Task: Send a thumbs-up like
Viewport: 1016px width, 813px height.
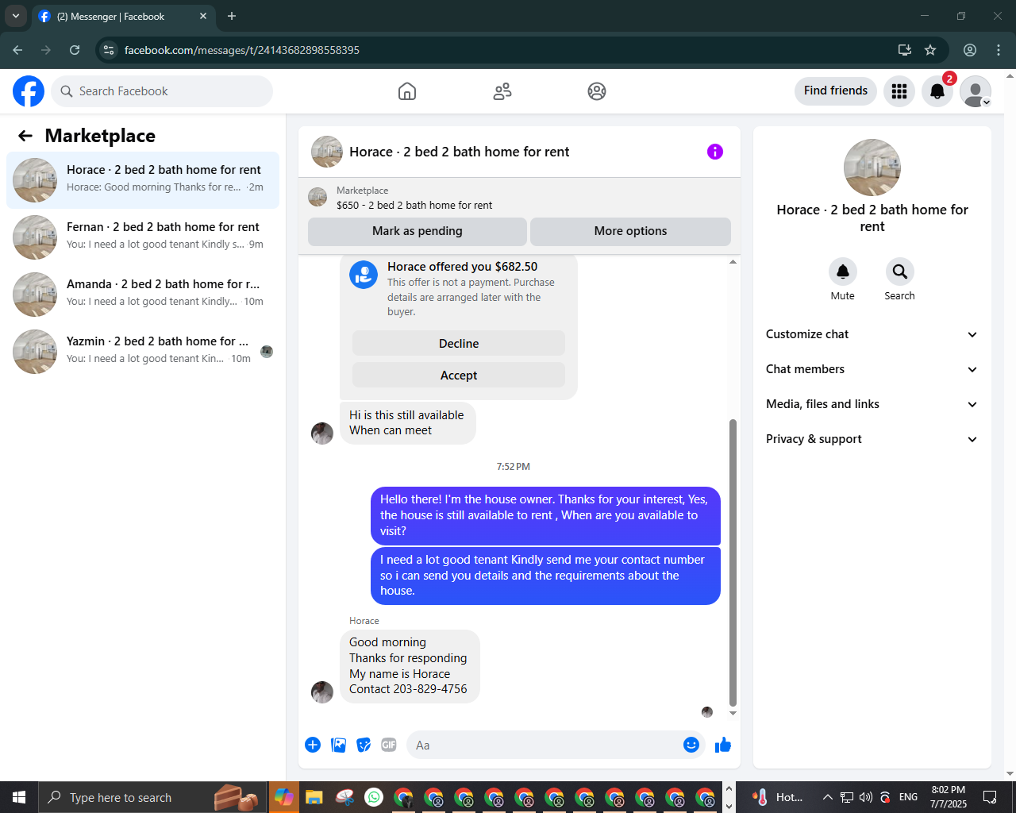Action: click(723, 745)
